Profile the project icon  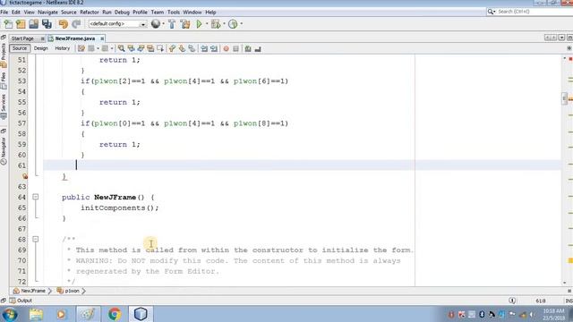tap(233, 24)
